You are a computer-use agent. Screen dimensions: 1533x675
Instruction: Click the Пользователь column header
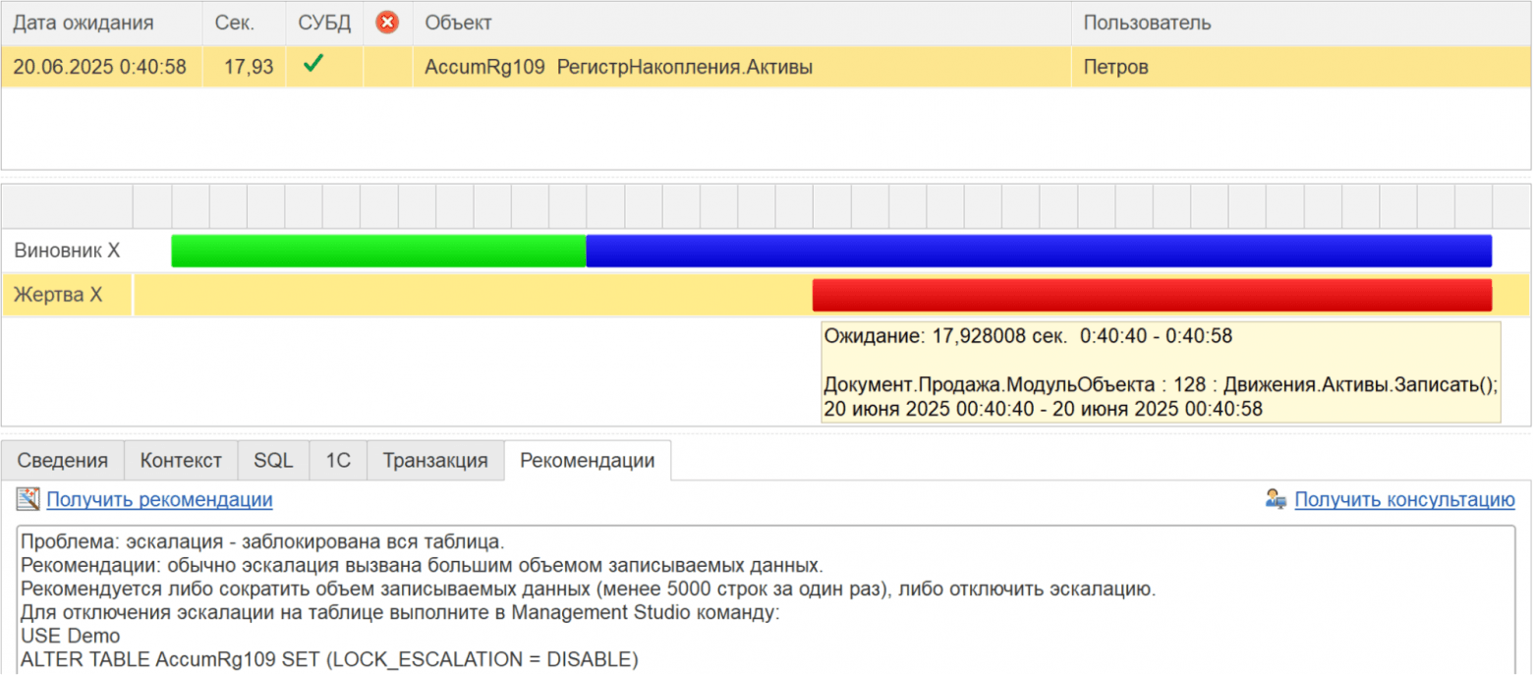coord(1301,22)
